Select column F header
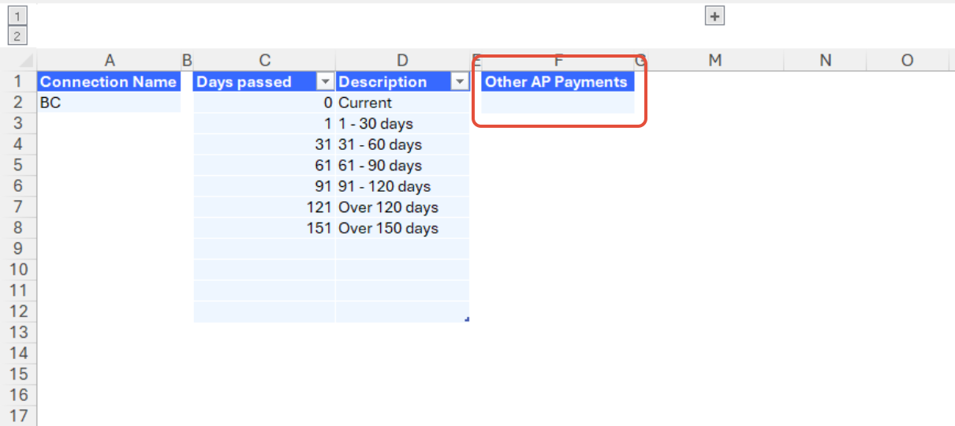 coord(558,61)
